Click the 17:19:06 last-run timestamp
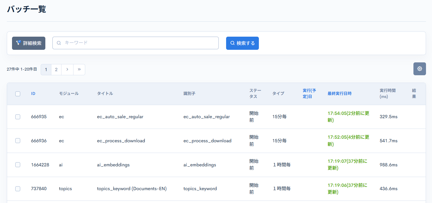 point(347,189)
